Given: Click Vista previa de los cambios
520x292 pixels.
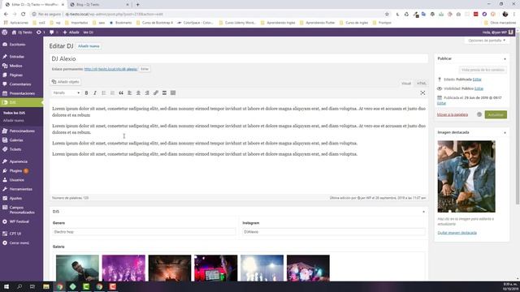Looking at the screenshot, I should coord(483,70).
